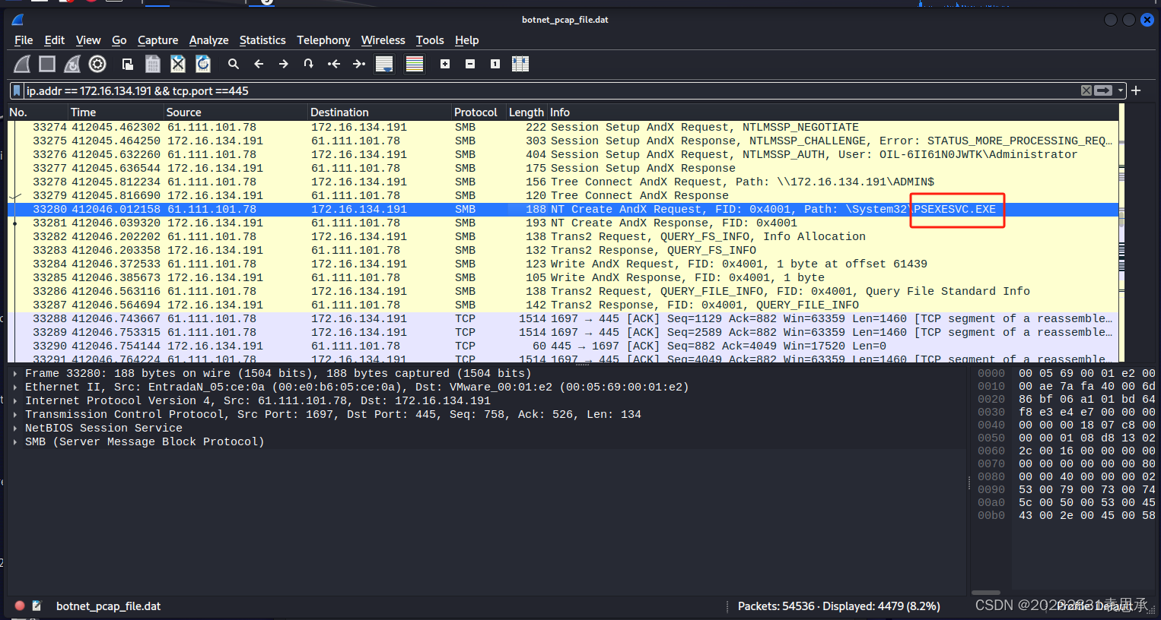Apply the display filter arrow button

coord(1103,90)
